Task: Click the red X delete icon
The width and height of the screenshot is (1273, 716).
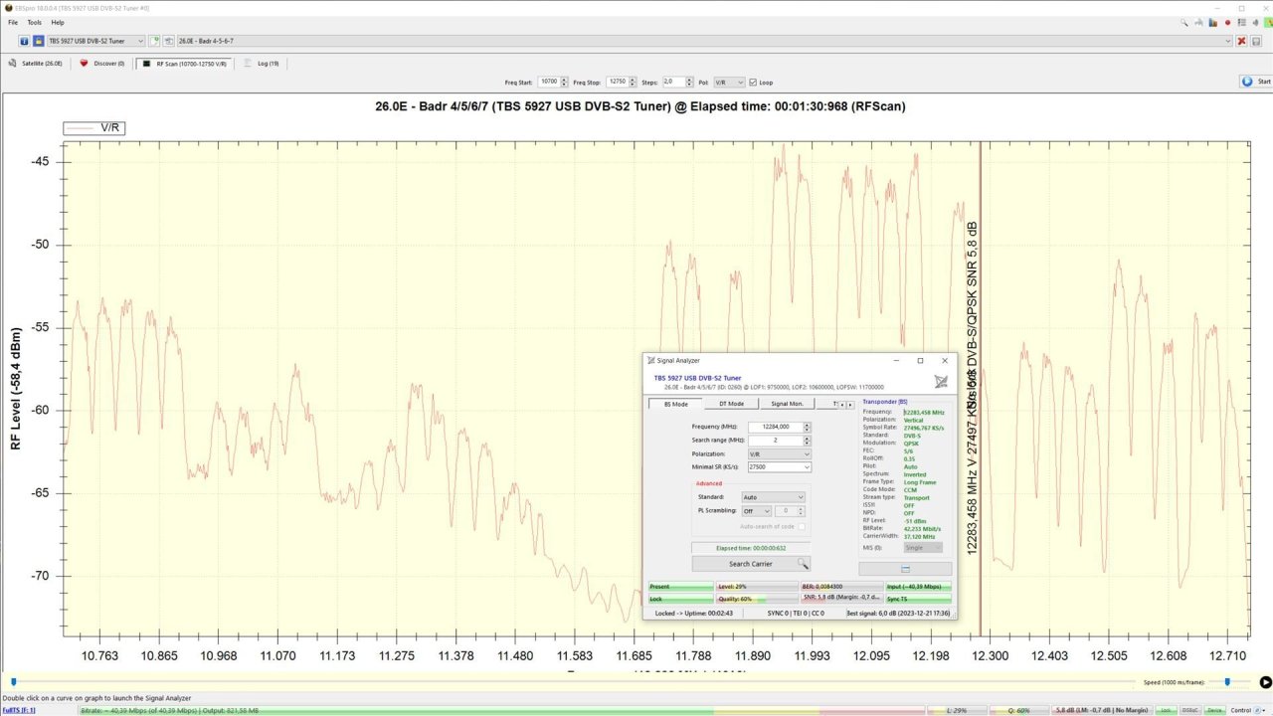Action: coord(1241,41)
